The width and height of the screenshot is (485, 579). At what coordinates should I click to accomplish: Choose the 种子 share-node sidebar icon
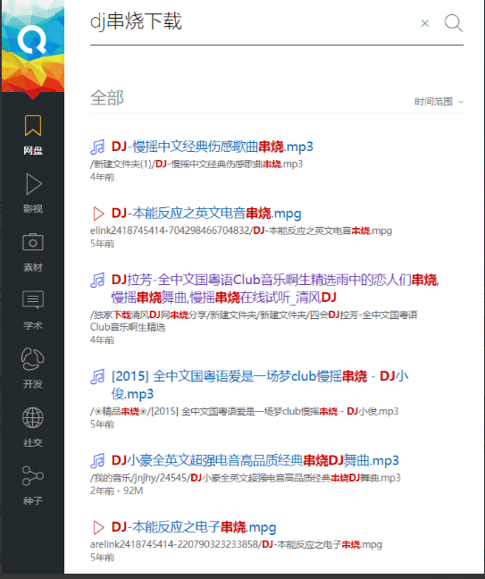[33, 485]
